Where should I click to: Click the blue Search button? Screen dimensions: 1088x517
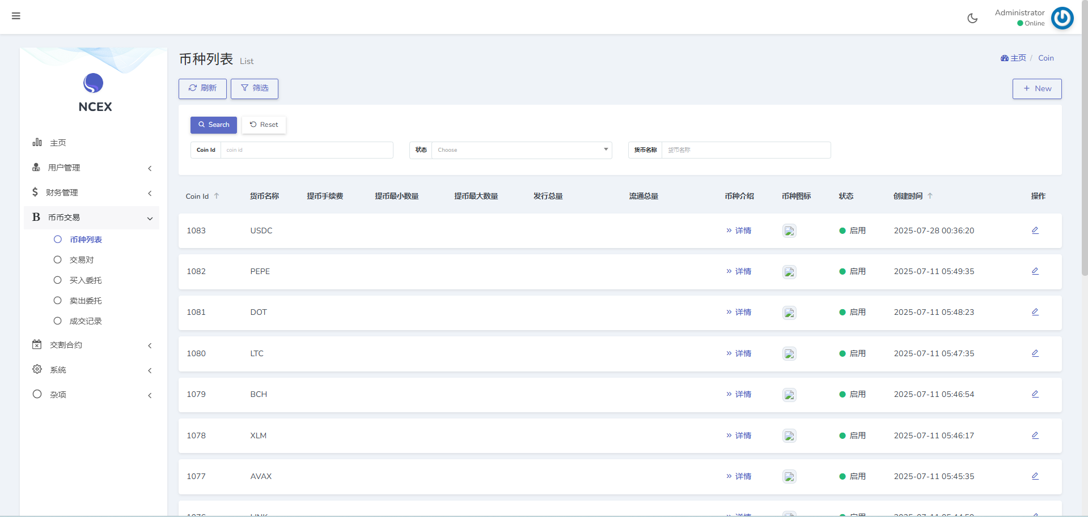coord(214,125)
